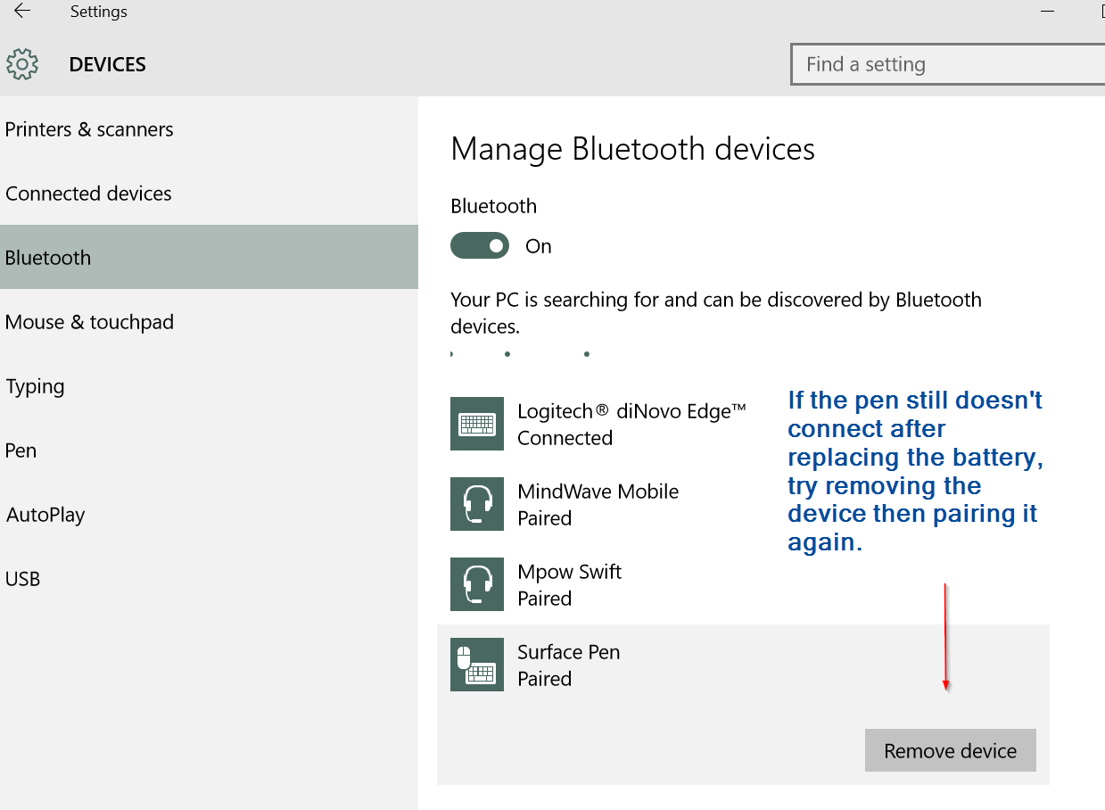Select the Bluetooth sidebar item

[x=48, y=258]
